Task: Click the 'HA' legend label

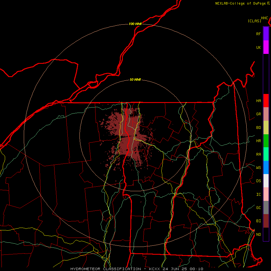Action: 258,101
